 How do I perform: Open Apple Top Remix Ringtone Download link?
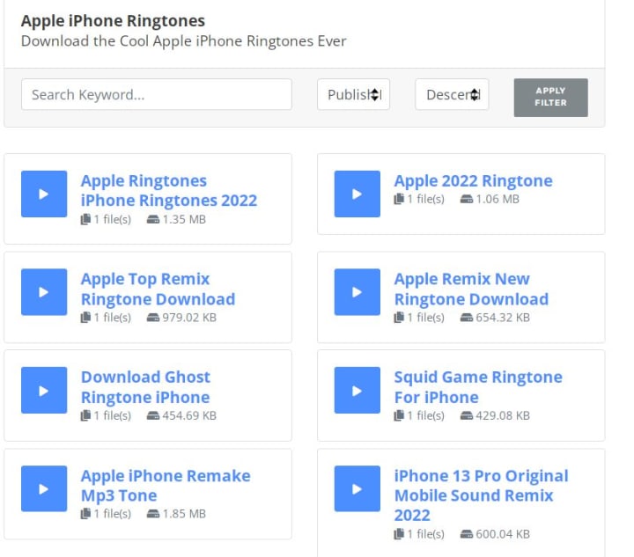coord(158,289)
